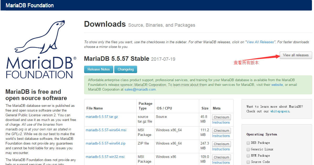This screenshot has height=165, width=314.
Task: Open Instructions for the winx64.zip row
Action: 221,149
